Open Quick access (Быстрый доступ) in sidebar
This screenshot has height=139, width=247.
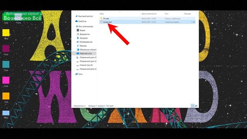pos(84,16)
